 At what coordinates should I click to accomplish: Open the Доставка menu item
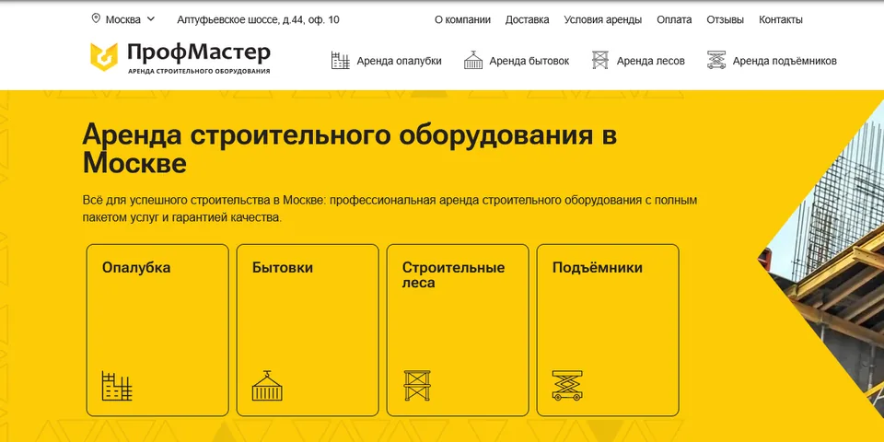pos(527,19)
